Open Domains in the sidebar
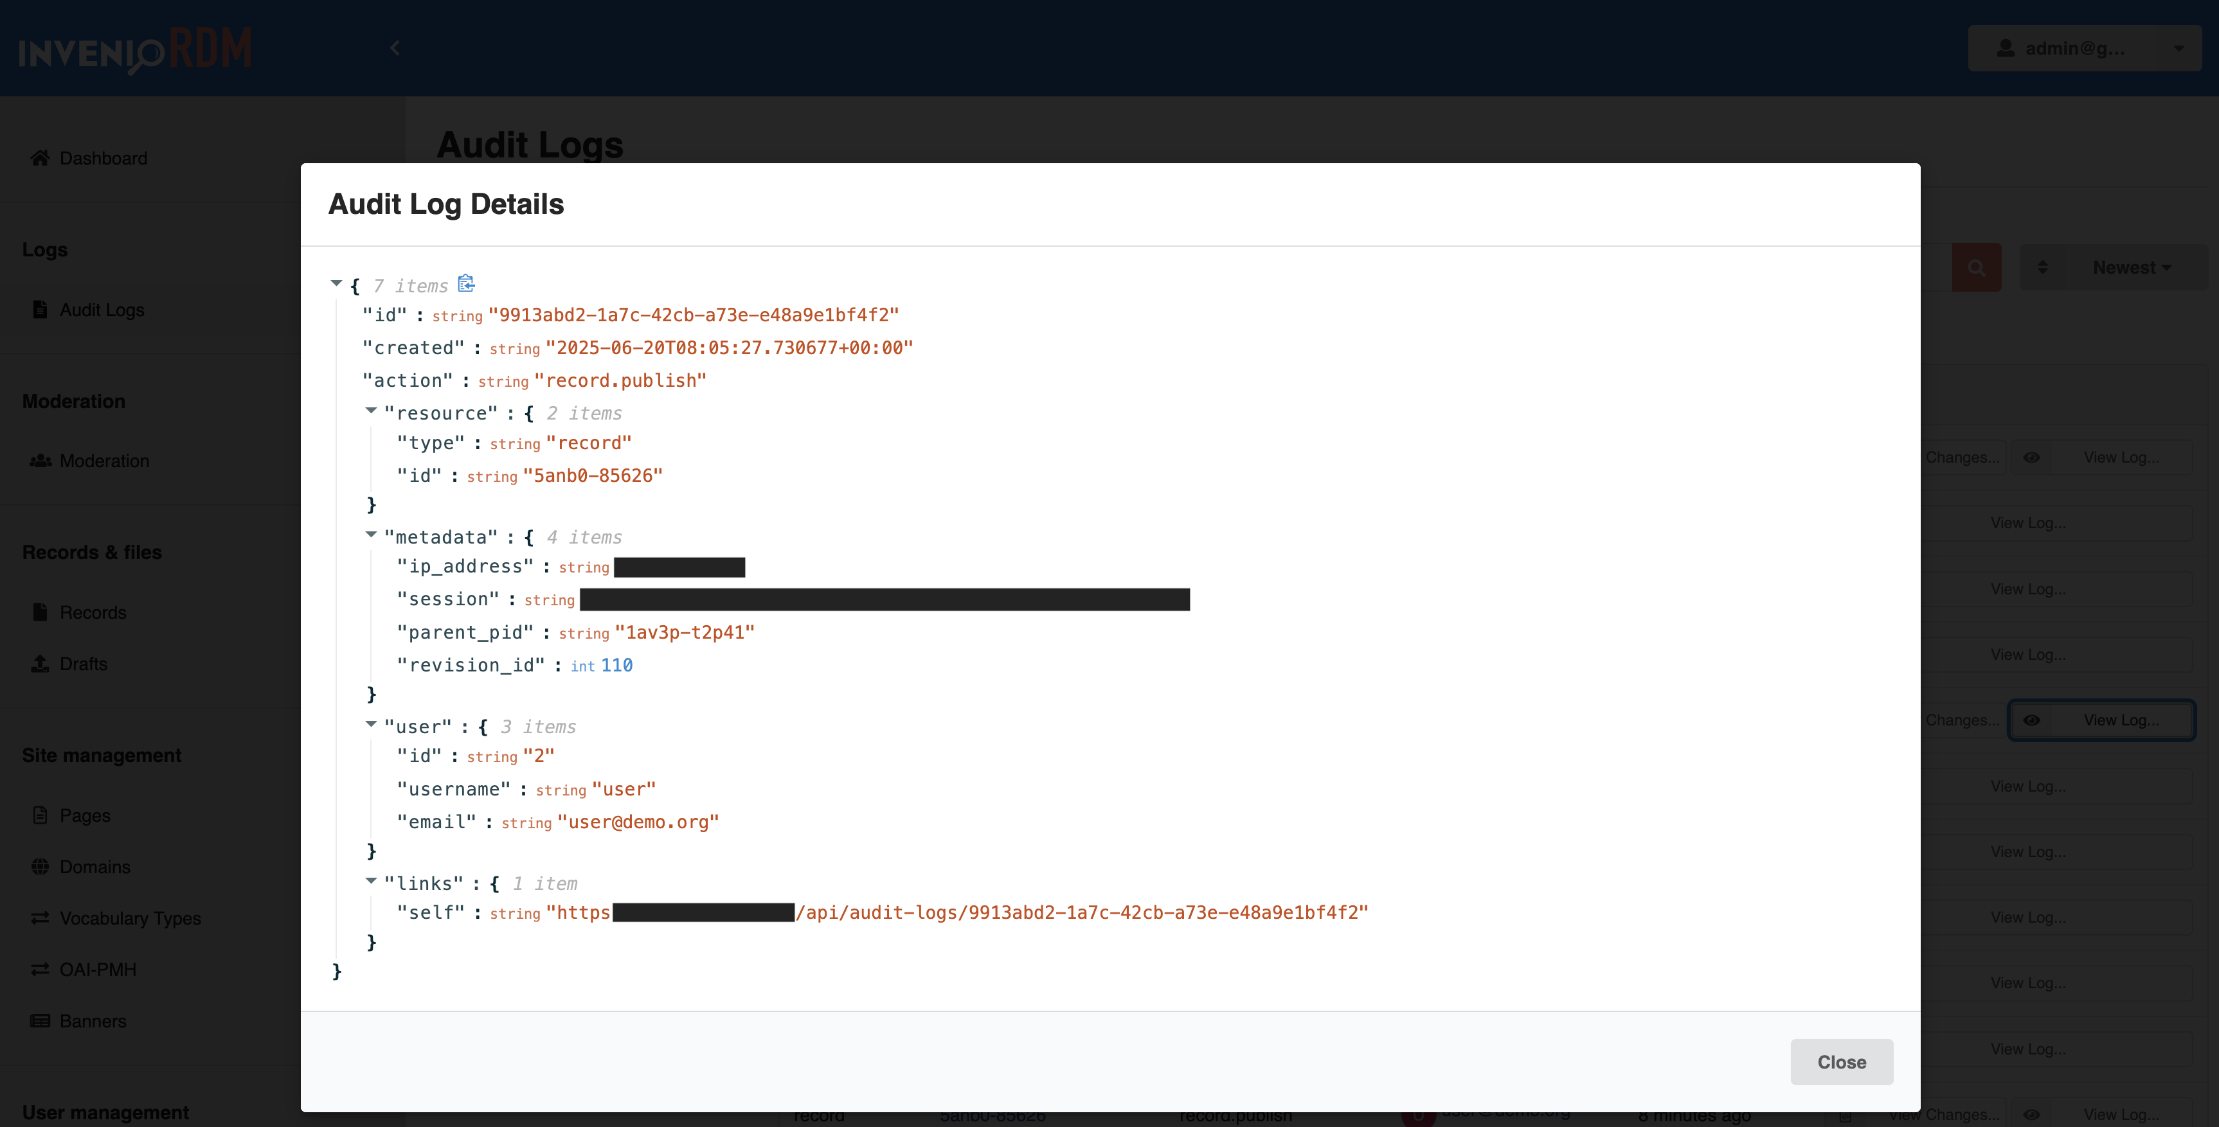This screenshot has height=1127, width=2219. [94, 867]
